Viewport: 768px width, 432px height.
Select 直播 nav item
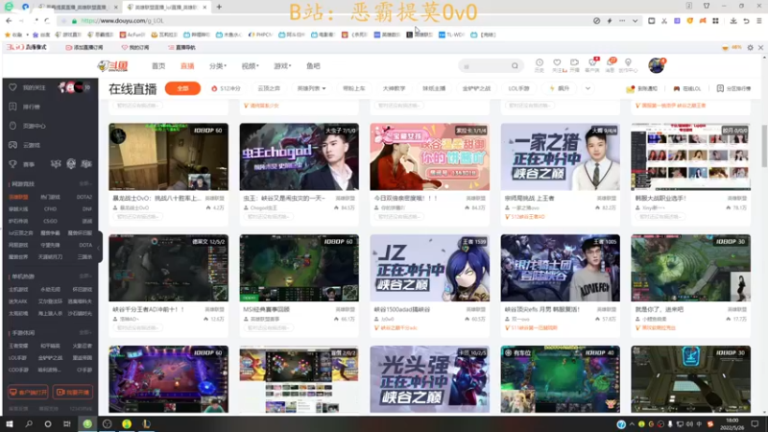[x=187, y=65]
